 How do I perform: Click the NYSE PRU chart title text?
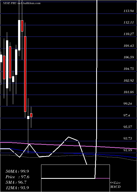point(21,3)
